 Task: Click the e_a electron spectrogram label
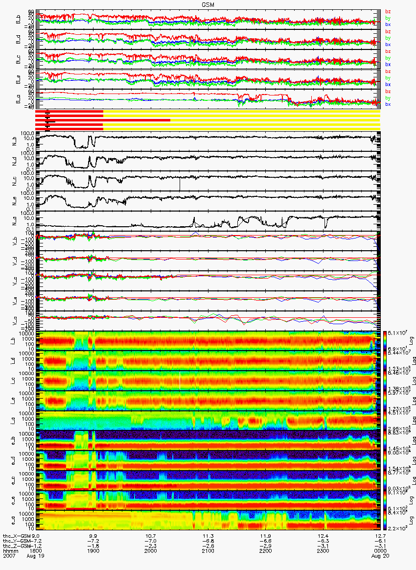[14, 521]
